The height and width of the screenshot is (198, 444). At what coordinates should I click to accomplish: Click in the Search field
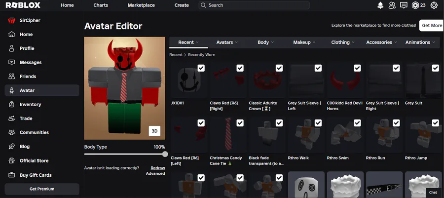(254, 5)
